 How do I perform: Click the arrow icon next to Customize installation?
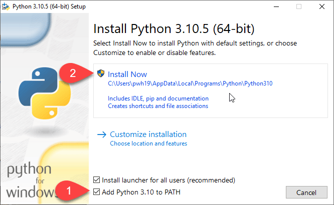click(102, 134)
